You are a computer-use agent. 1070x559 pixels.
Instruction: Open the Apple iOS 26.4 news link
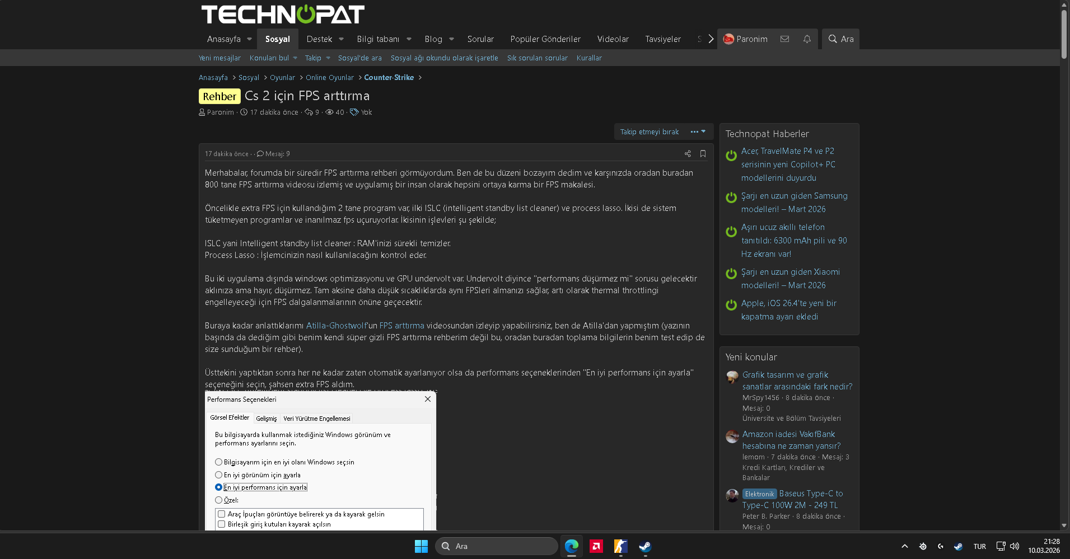[x=789, y=310]
